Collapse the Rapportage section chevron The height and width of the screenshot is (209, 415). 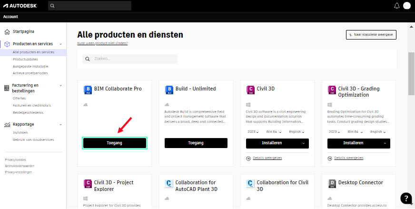tap(60, 125)
